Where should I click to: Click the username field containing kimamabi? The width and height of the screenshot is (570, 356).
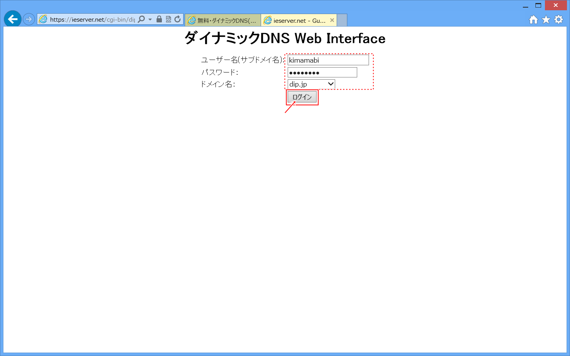[328, 60]
